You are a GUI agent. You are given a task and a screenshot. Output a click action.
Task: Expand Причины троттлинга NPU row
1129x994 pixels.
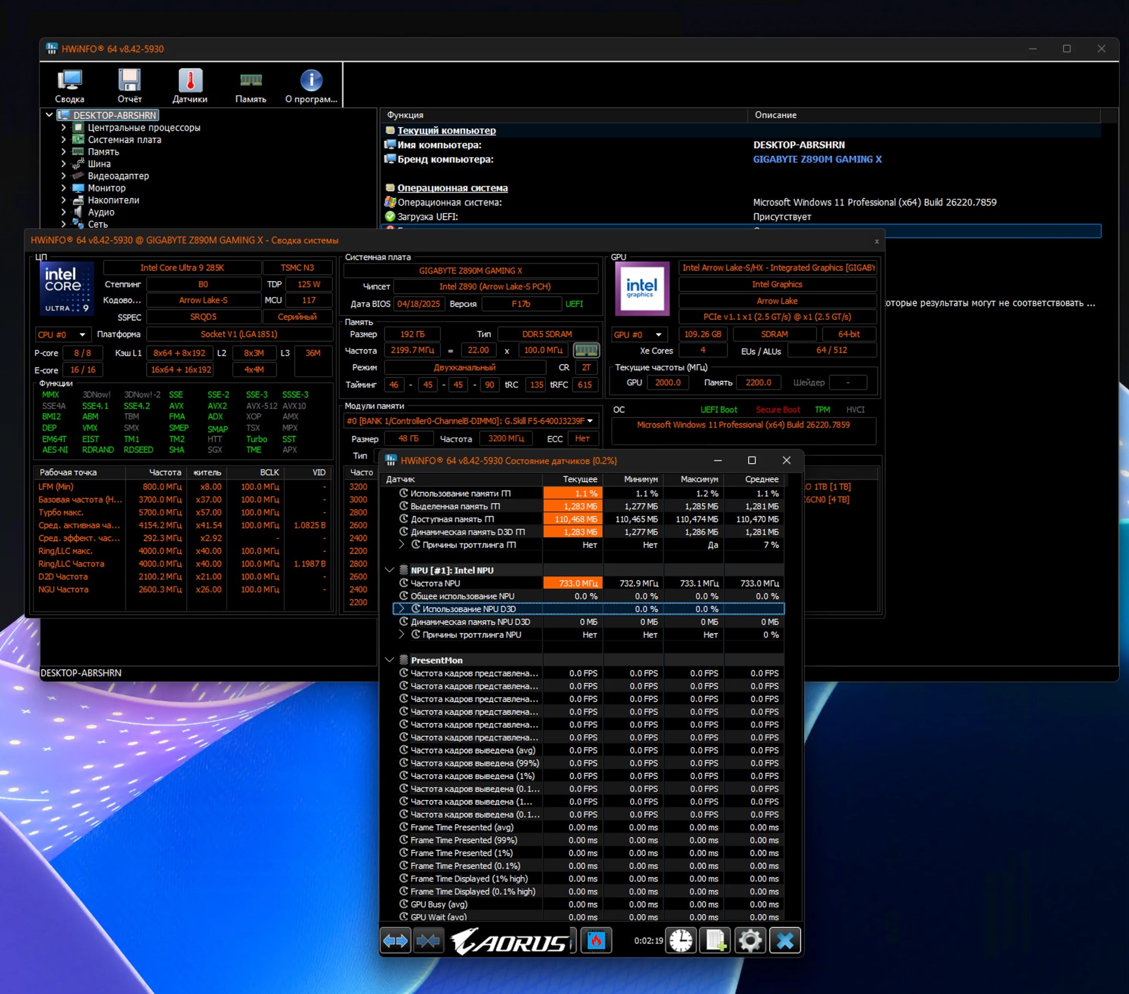pyautogui.click(x=402, y=635)
